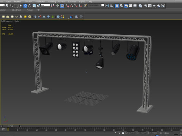Open the Create menu
The width and height of the screenshot is (182, 136).
(9, 2)
